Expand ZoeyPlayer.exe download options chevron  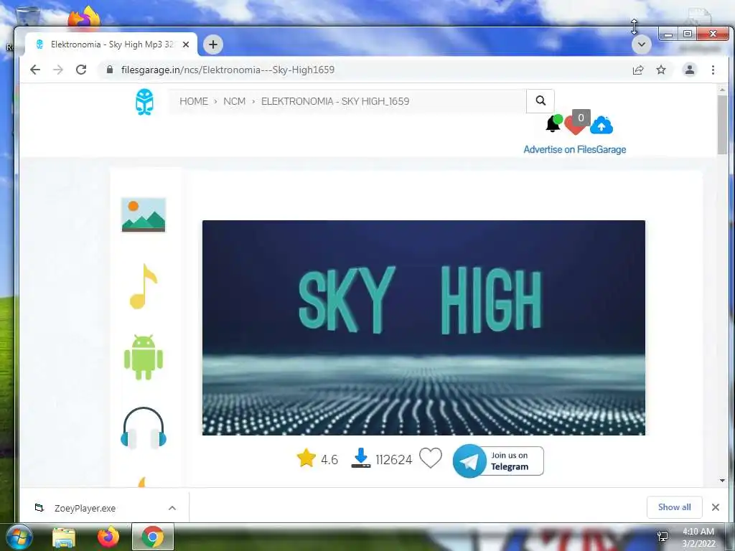(172, 508)
